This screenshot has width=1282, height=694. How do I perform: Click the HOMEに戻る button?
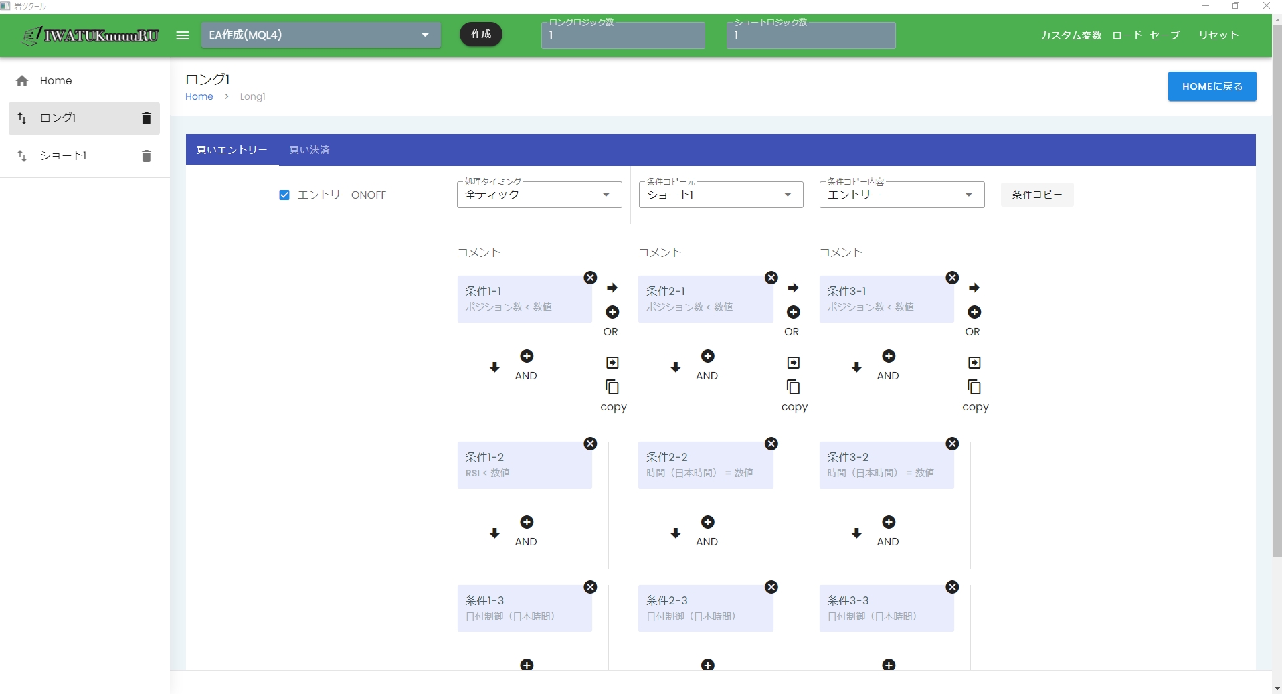tap(1211, 86)
